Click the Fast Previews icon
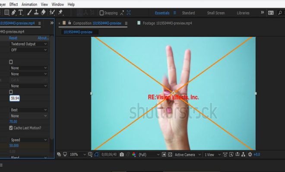 [x=231, y=155]
